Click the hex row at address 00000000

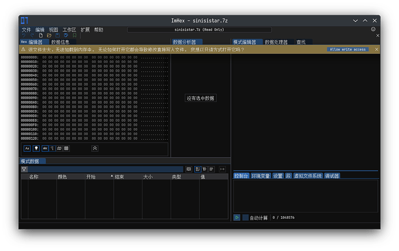point(94,57)
